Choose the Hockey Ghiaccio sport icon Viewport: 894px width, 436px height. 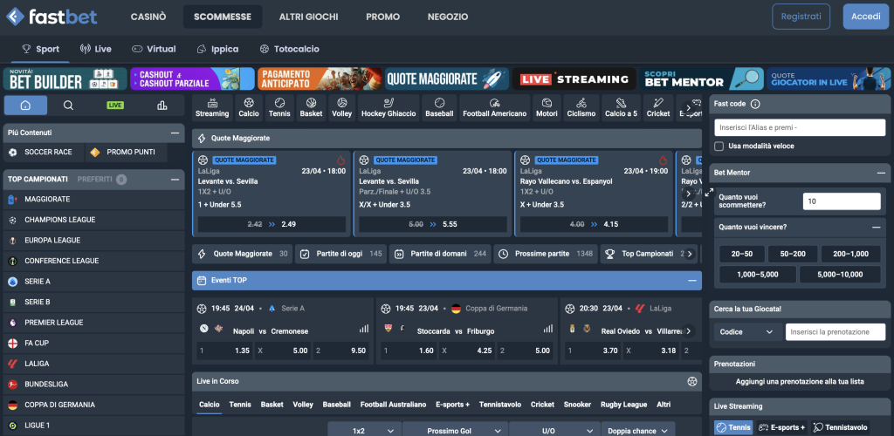pyautogui.click(x=389, y=108)
